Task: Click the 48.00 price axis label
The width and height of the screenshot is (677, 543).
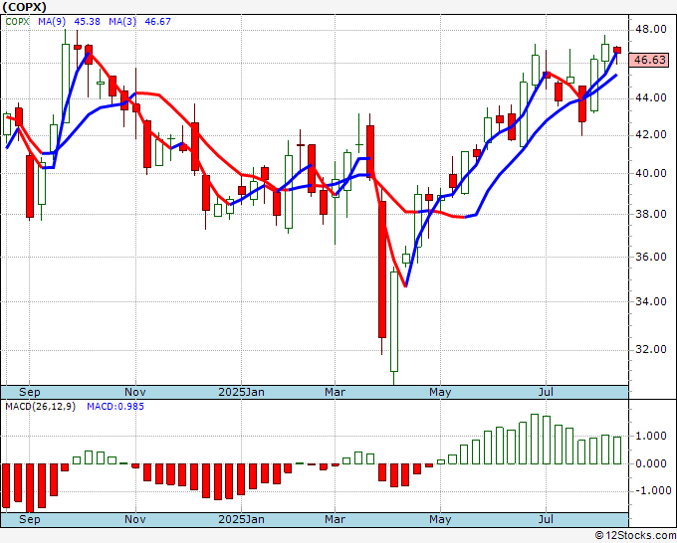Action: click(651, 29)
